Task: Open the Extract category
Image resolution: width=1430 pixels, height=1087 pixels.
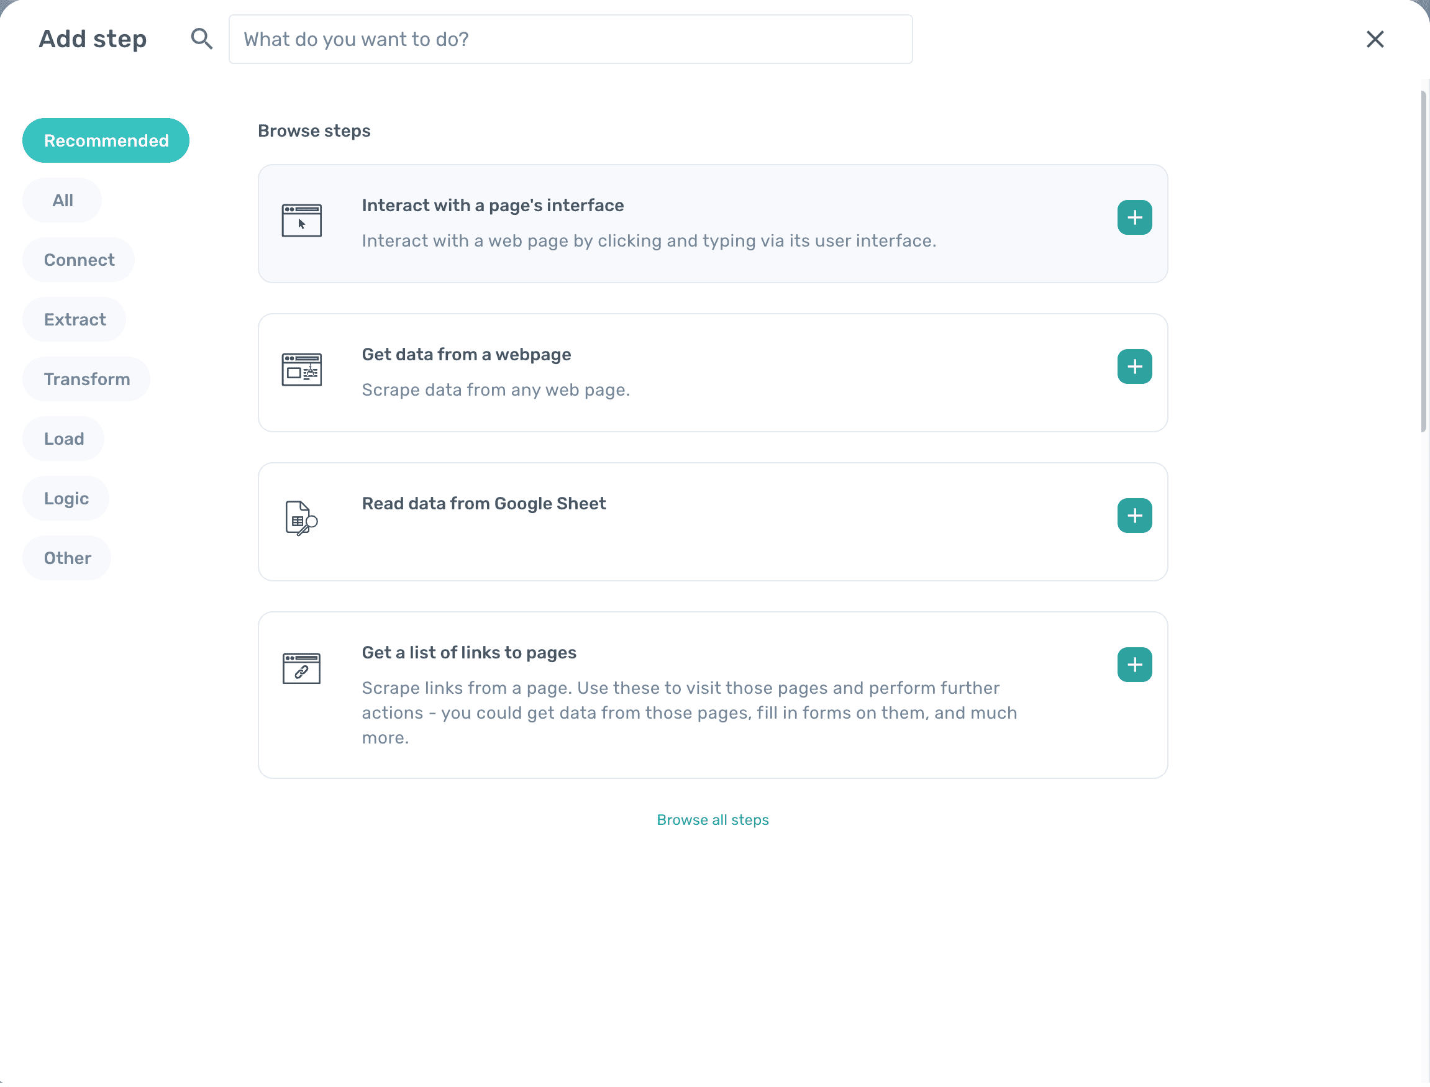Action: [x=75, y=319]
